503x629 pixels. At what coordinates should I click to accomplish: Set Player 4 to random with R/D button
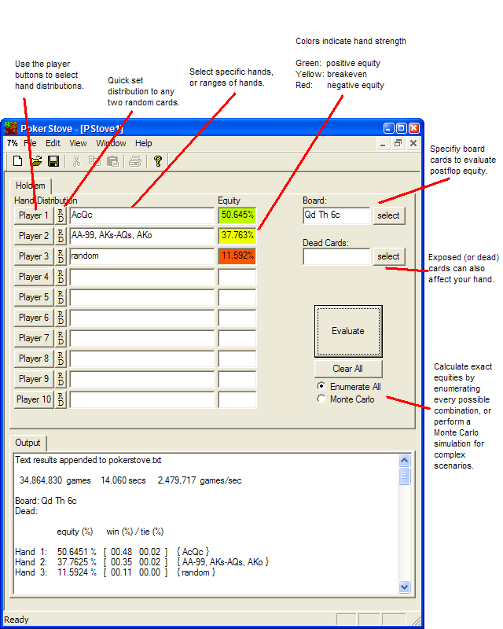pos(61,277)
